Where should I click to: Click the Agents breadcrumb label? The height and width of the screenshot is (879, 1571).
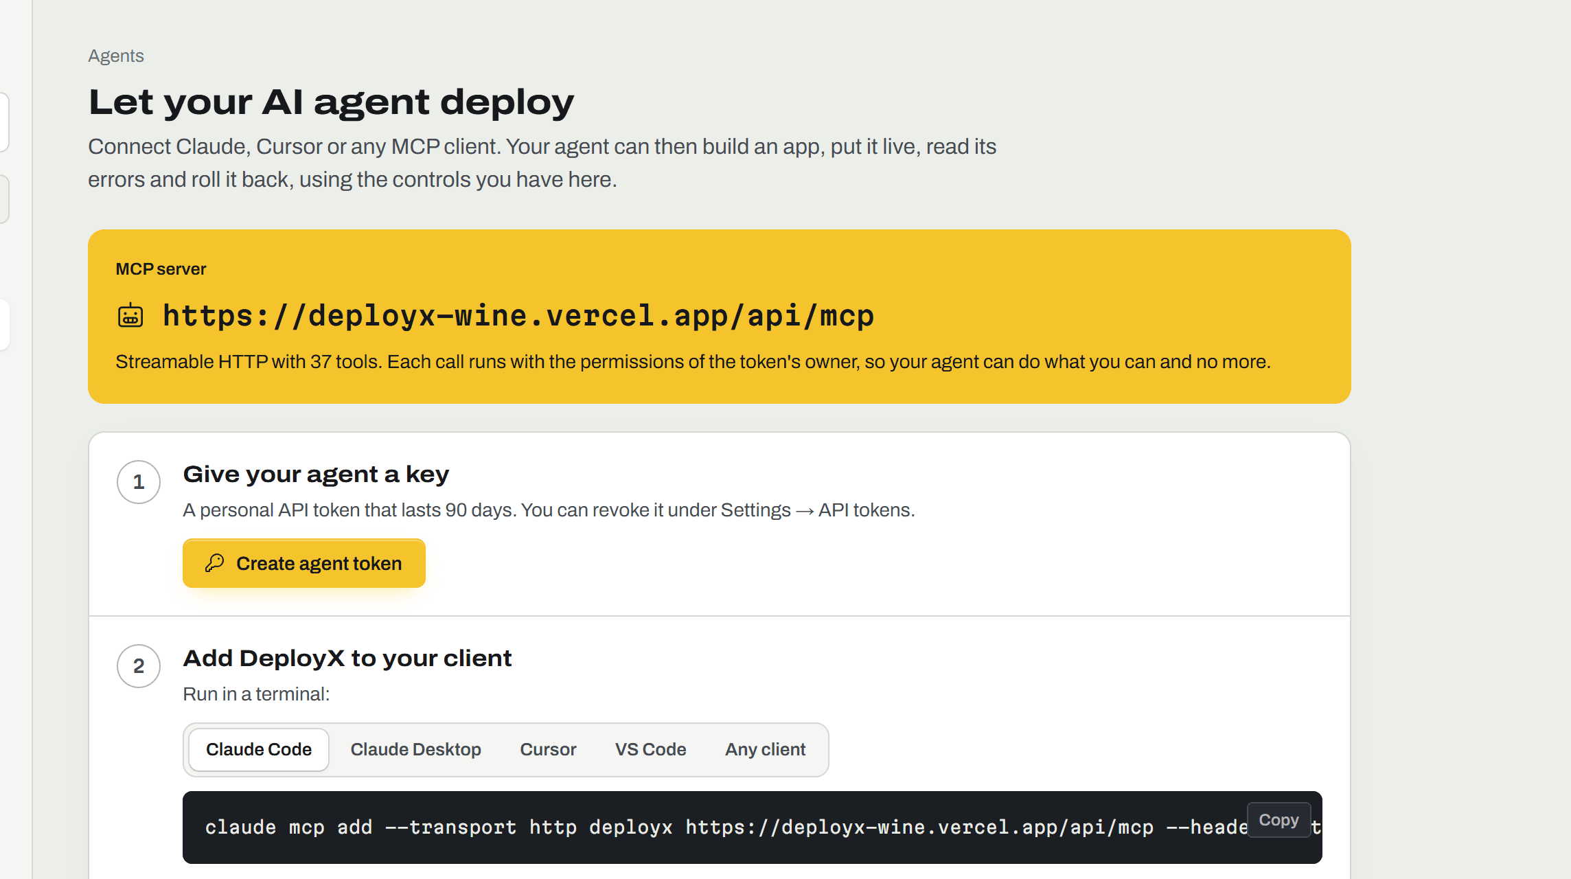pyautogui.click(x=116, y=56)
